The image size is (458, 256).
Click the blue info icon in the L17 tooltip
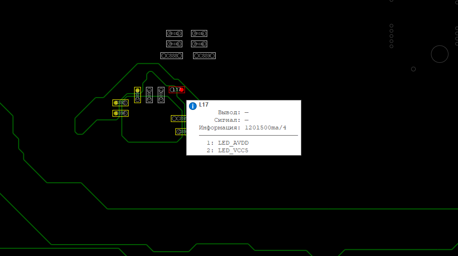click(193, 106)
